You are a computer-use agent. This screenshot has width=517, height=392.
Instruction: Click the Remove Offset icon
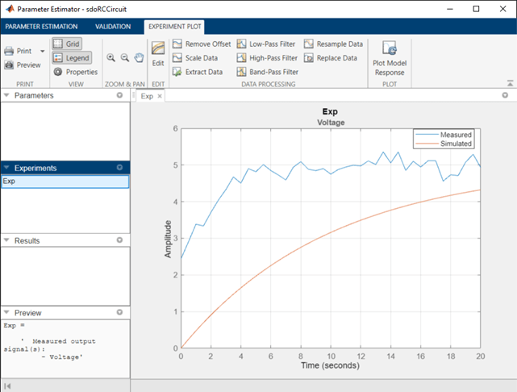(x=177, y=44)
